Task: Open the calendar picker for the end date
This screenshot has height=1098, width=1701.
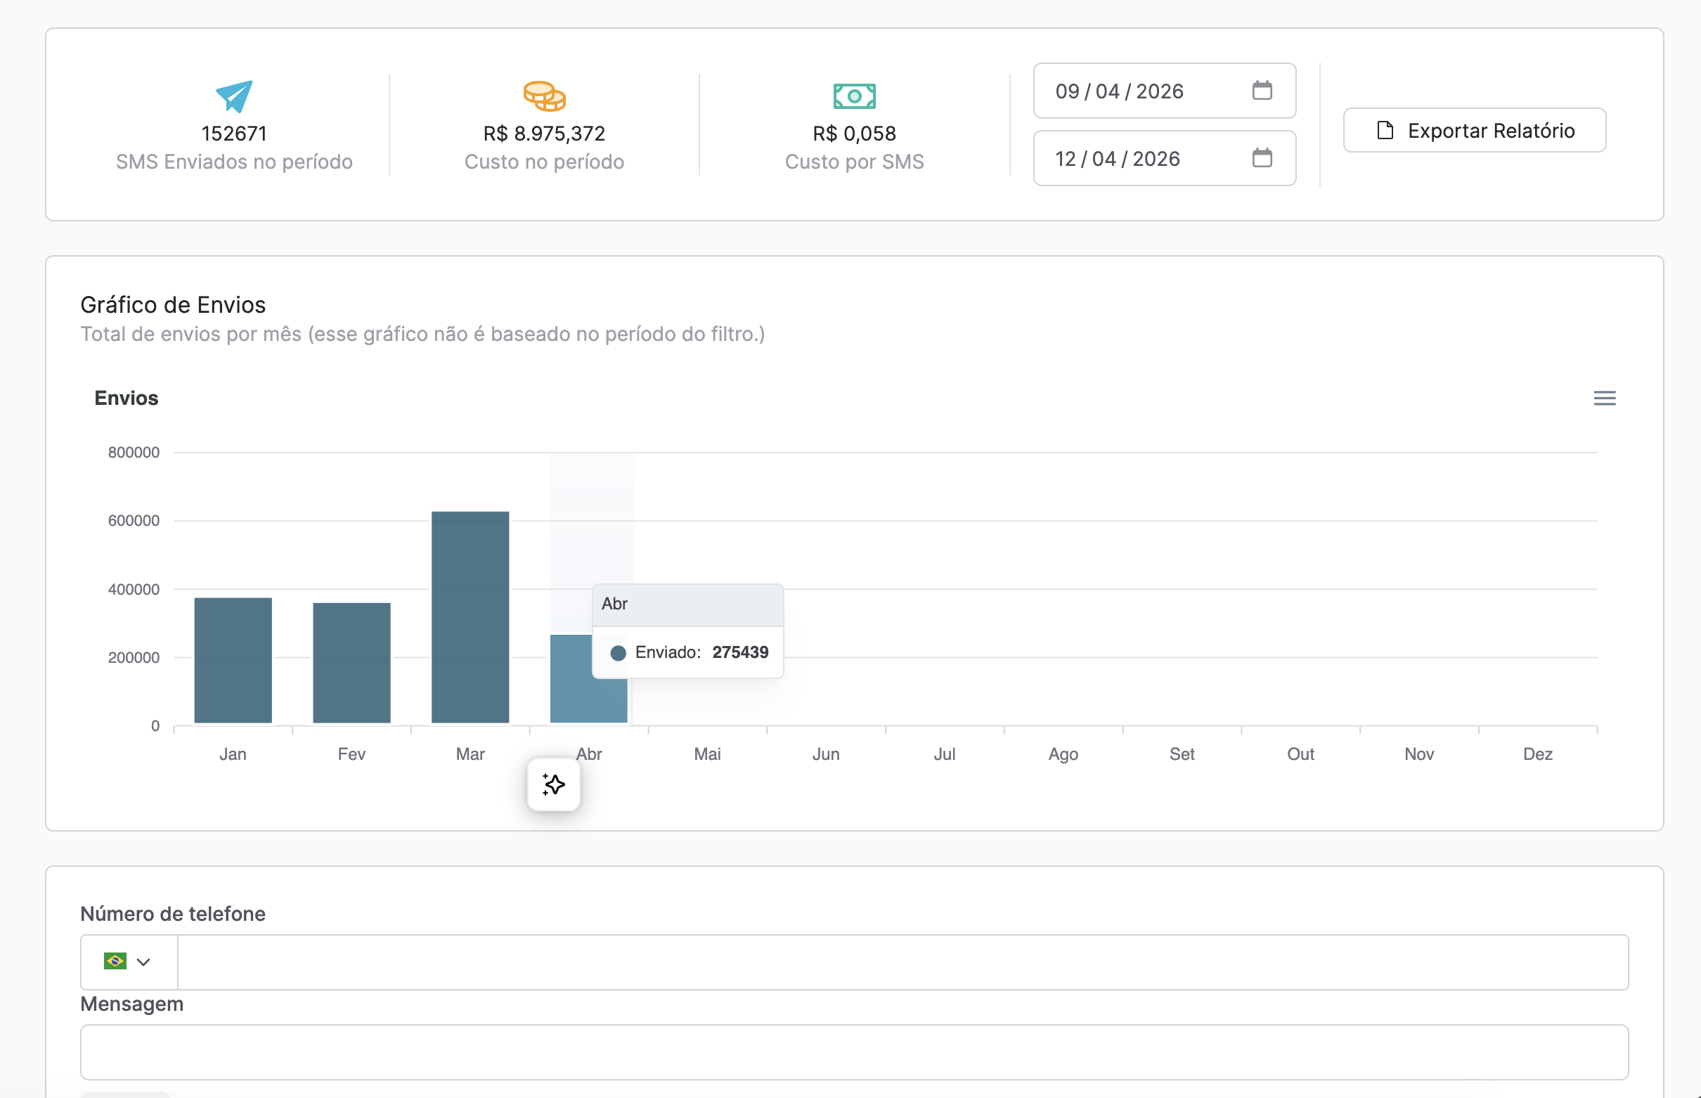Action: 1262,158
